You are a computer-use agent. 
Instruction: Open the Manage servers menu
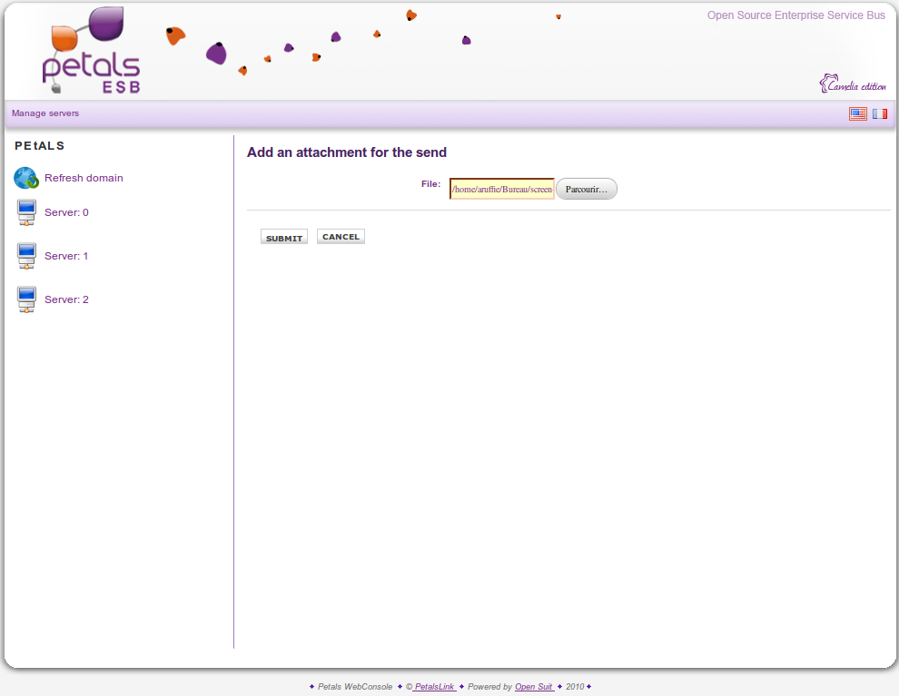[x=45, y=113]
